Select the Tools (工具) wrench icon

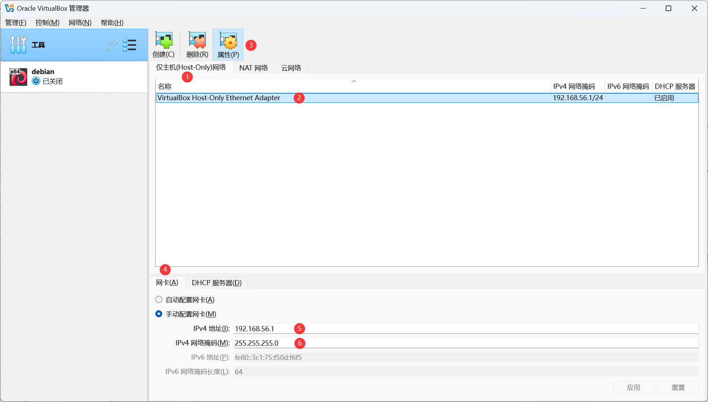click(18, 45)
